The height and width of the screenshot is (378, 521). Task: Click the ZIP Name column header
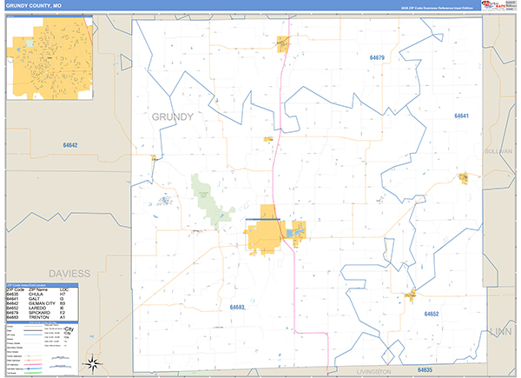coord(38,289)
